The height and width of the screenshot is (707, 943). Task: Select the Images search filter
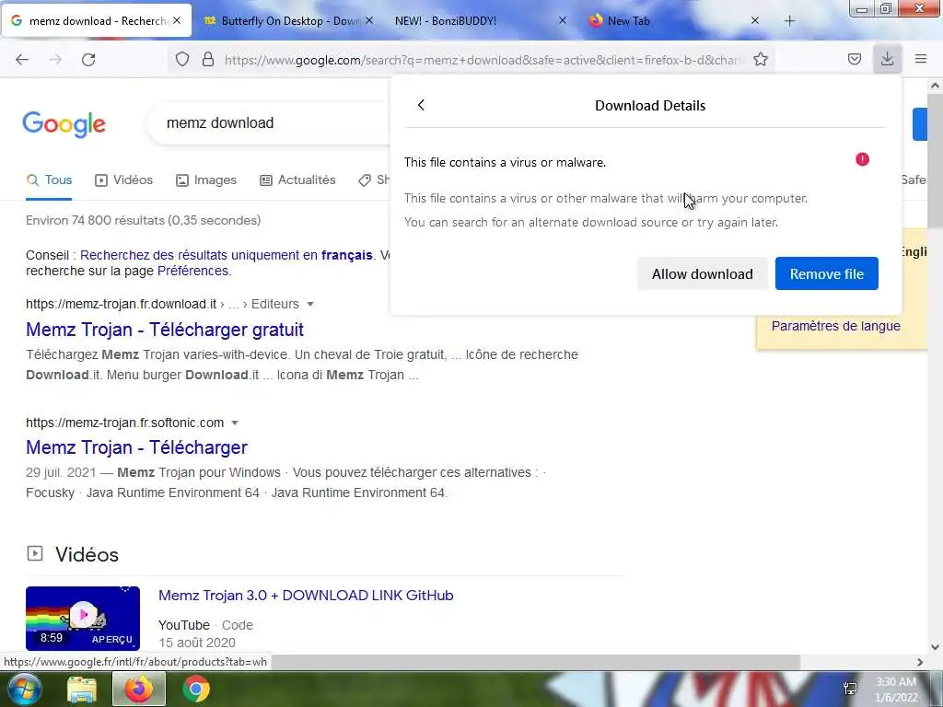pos(206,180)
